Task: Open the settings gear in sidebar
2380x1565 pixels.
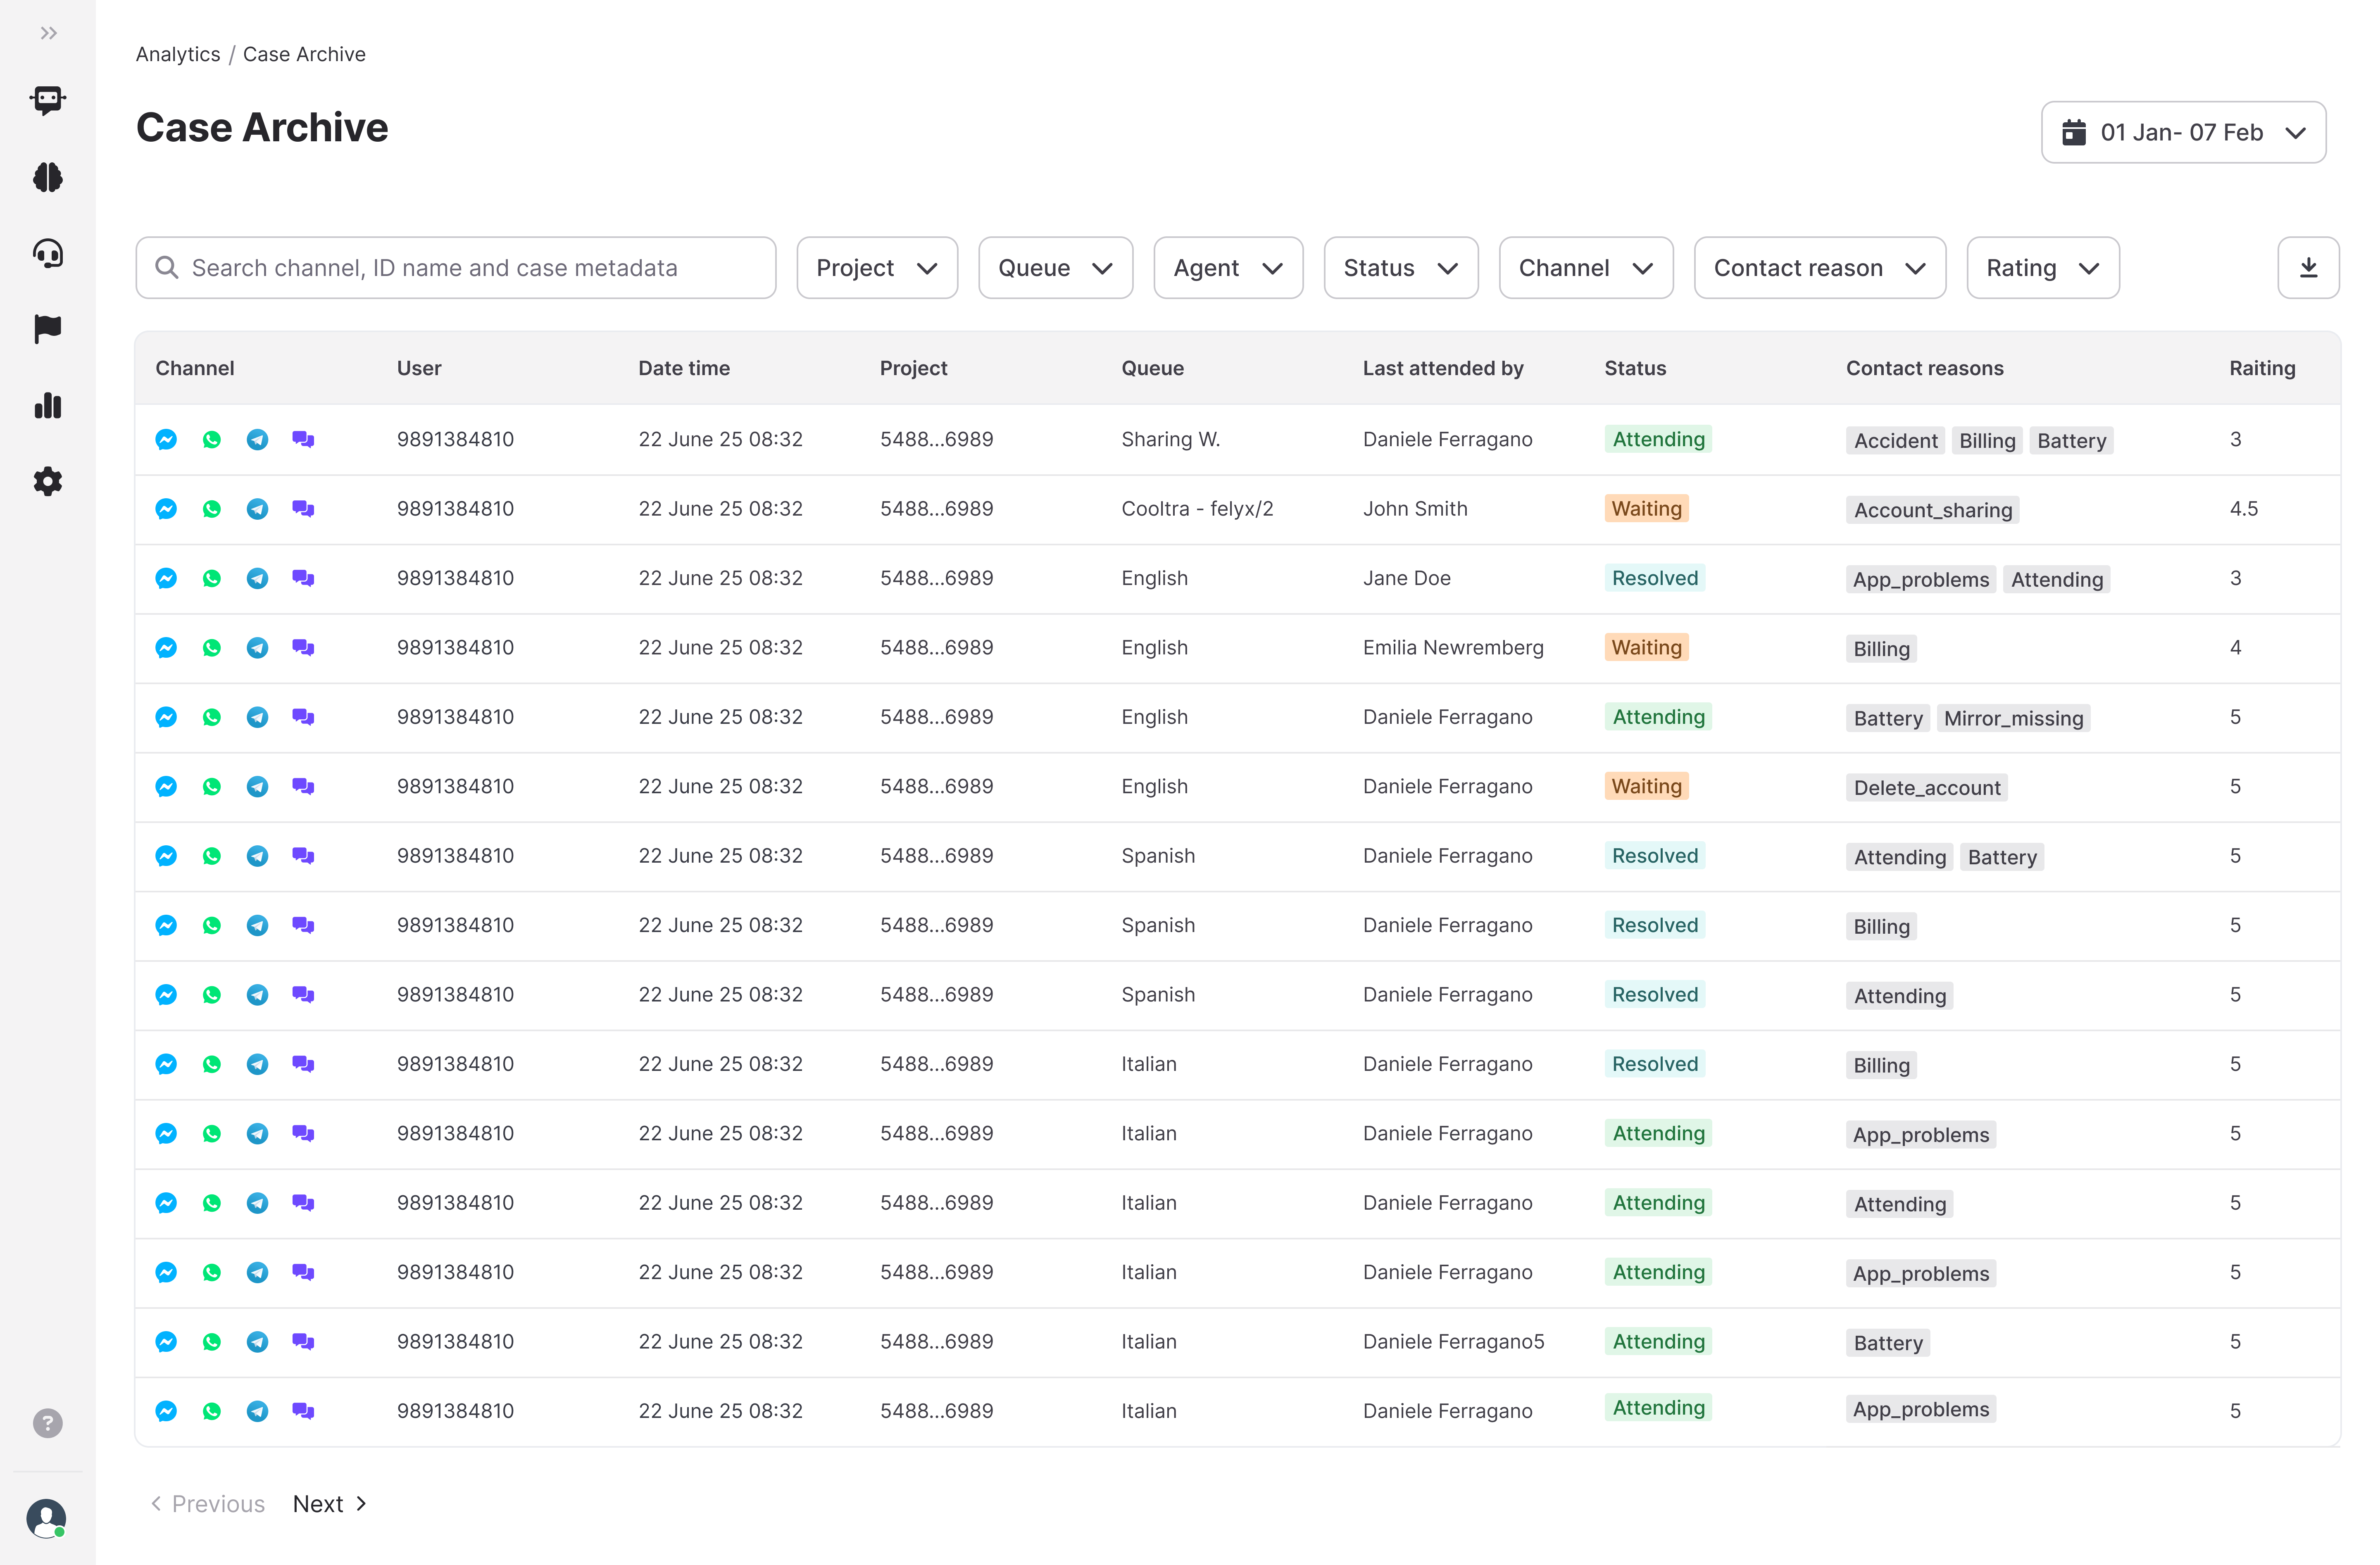Action: [48, 481]
